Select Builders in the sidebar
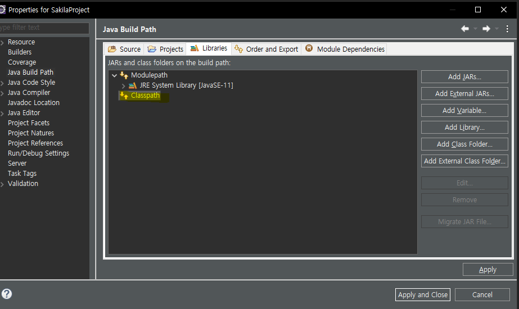519x309 pixels. 20,52
